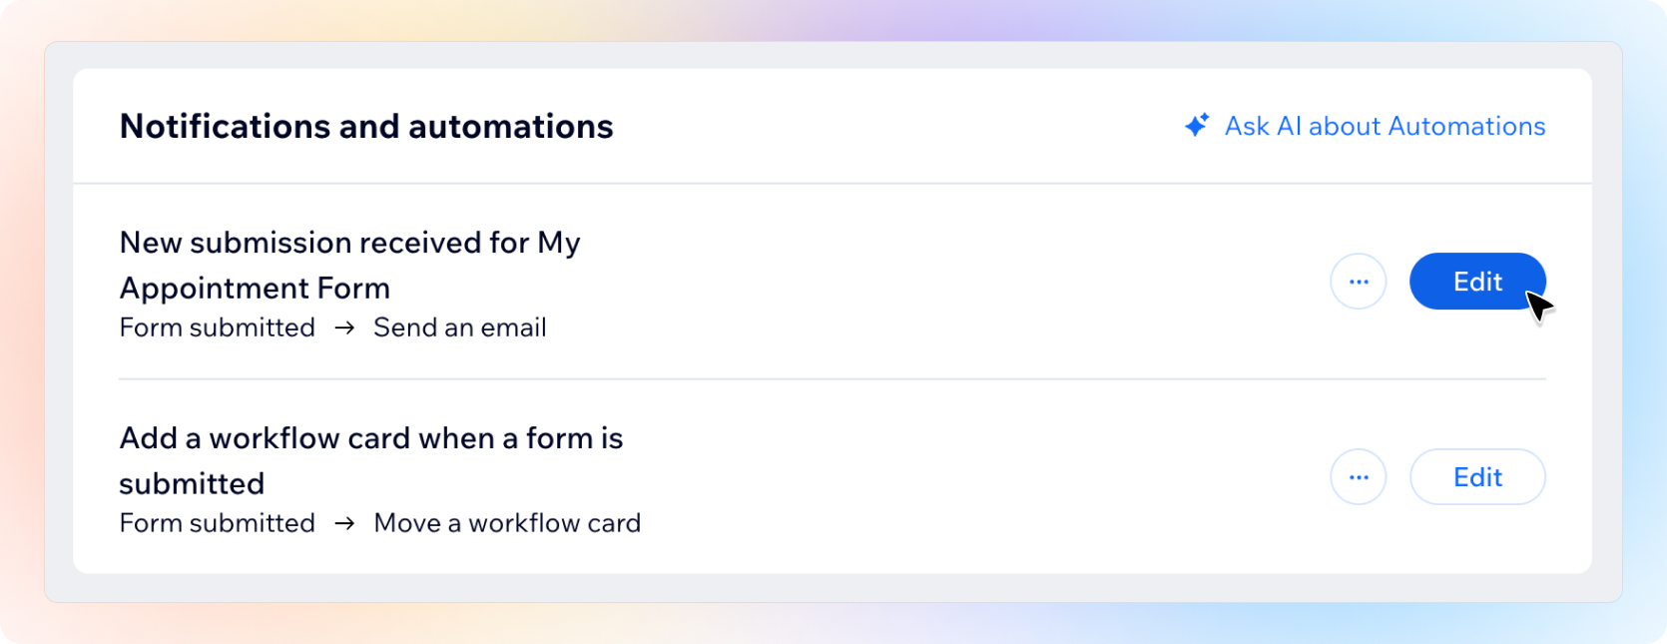Open Ask AI about Automations link
Viewport: 1667px width, 644px height.
[x=1385, y=127]
